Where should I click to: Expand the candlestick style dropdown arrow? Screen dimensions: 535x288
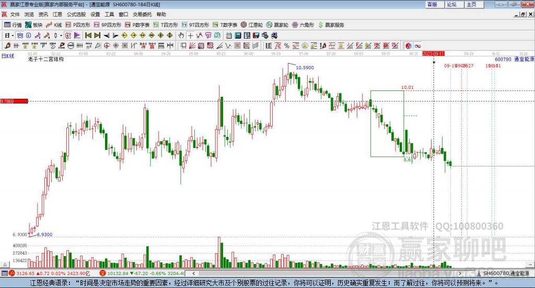(x=61, y=36)
